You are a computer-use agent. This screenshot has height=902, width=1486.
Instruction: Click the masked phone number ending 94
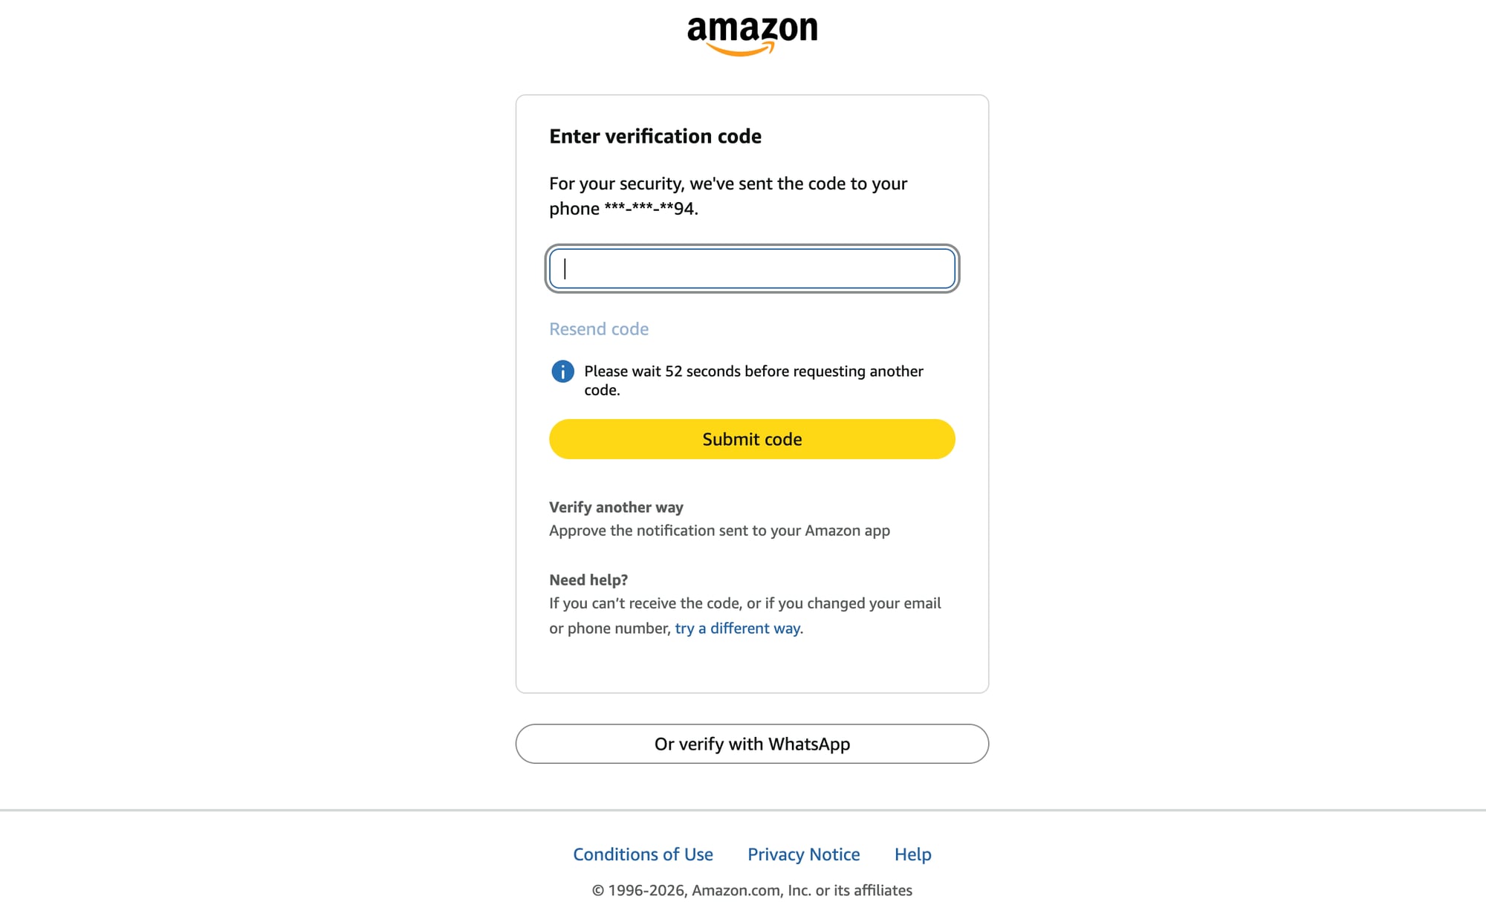(651, 209)
